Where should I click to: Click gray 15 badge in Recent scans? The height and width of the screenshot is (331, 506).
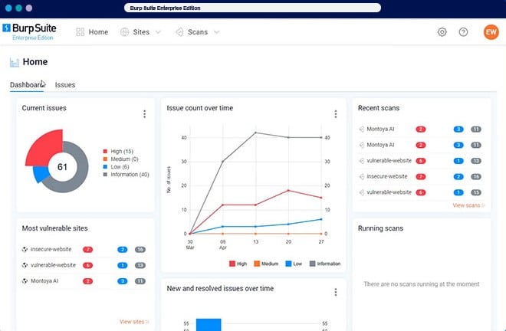pos(476,192)
